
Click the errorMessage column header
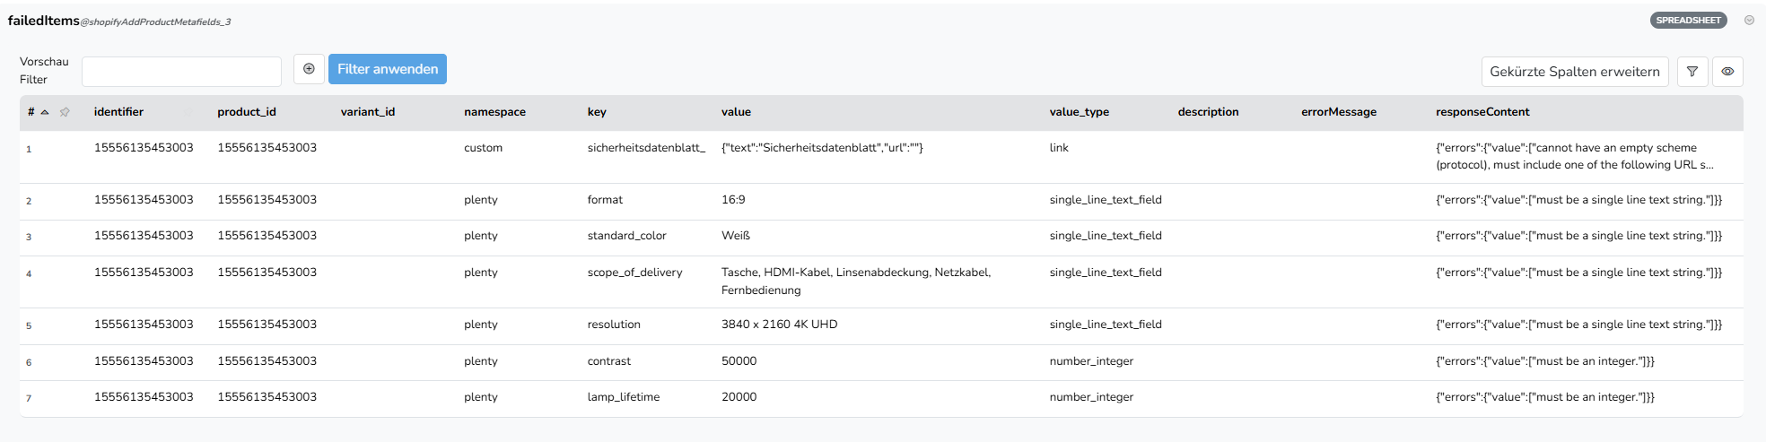[1338, 112]
